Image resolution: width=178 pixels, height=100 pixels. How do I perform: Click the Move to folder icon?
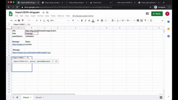coord(47,12)
